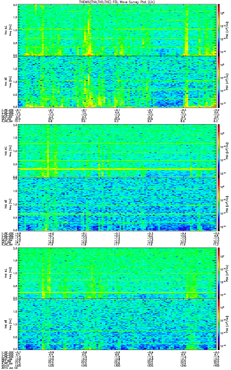Image resolution: width=231 pixels, height=370 pixels.
Task: Select the THE BII spectrogram panel
Action: (x=117, y=324)
